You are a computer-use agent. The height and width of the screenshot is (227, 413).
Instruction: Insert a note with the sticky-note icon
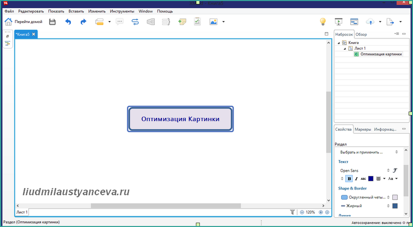[182, 22]
